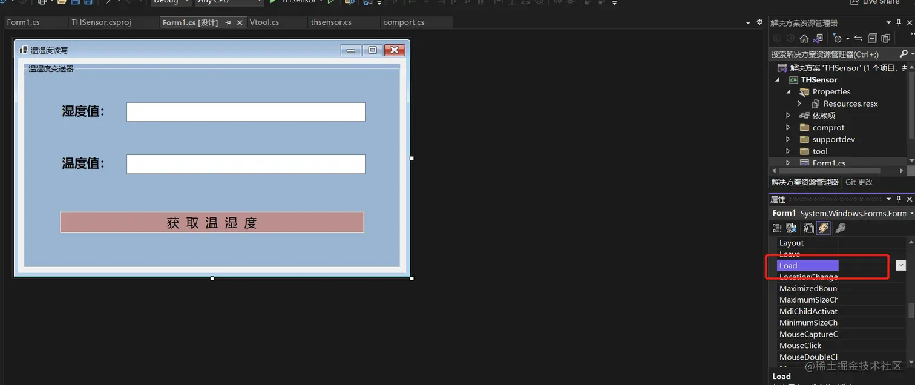Image resolution: width=915 pixels, height=385 pixels.
Task: Expand the tool folder
Action: tap(788, 151)
